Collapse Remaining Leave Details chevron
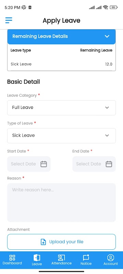123x274 pixels. tap(107, 36)
